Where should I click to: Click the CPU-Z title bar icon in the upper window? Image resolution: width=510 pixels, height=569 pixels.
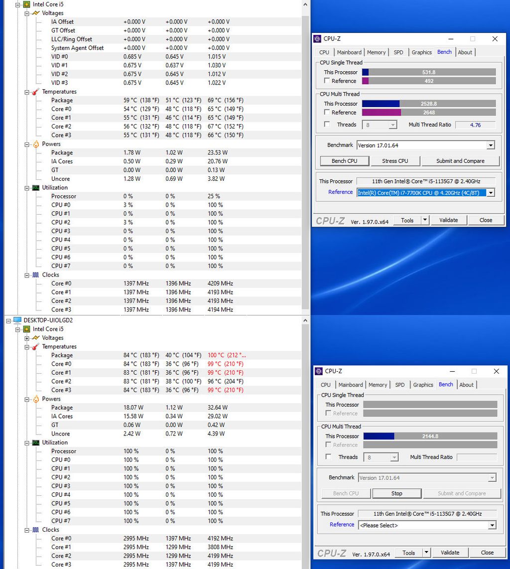(317, 39)
